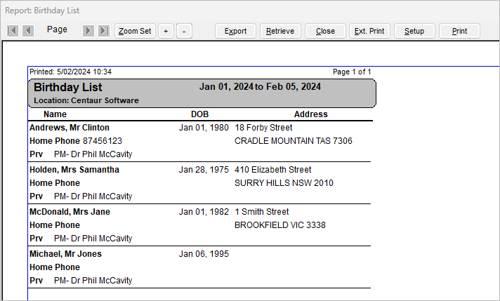The width and height of the screenshot is (500, 301).
Task: Close the report viewer
Action: click(325, 31)
